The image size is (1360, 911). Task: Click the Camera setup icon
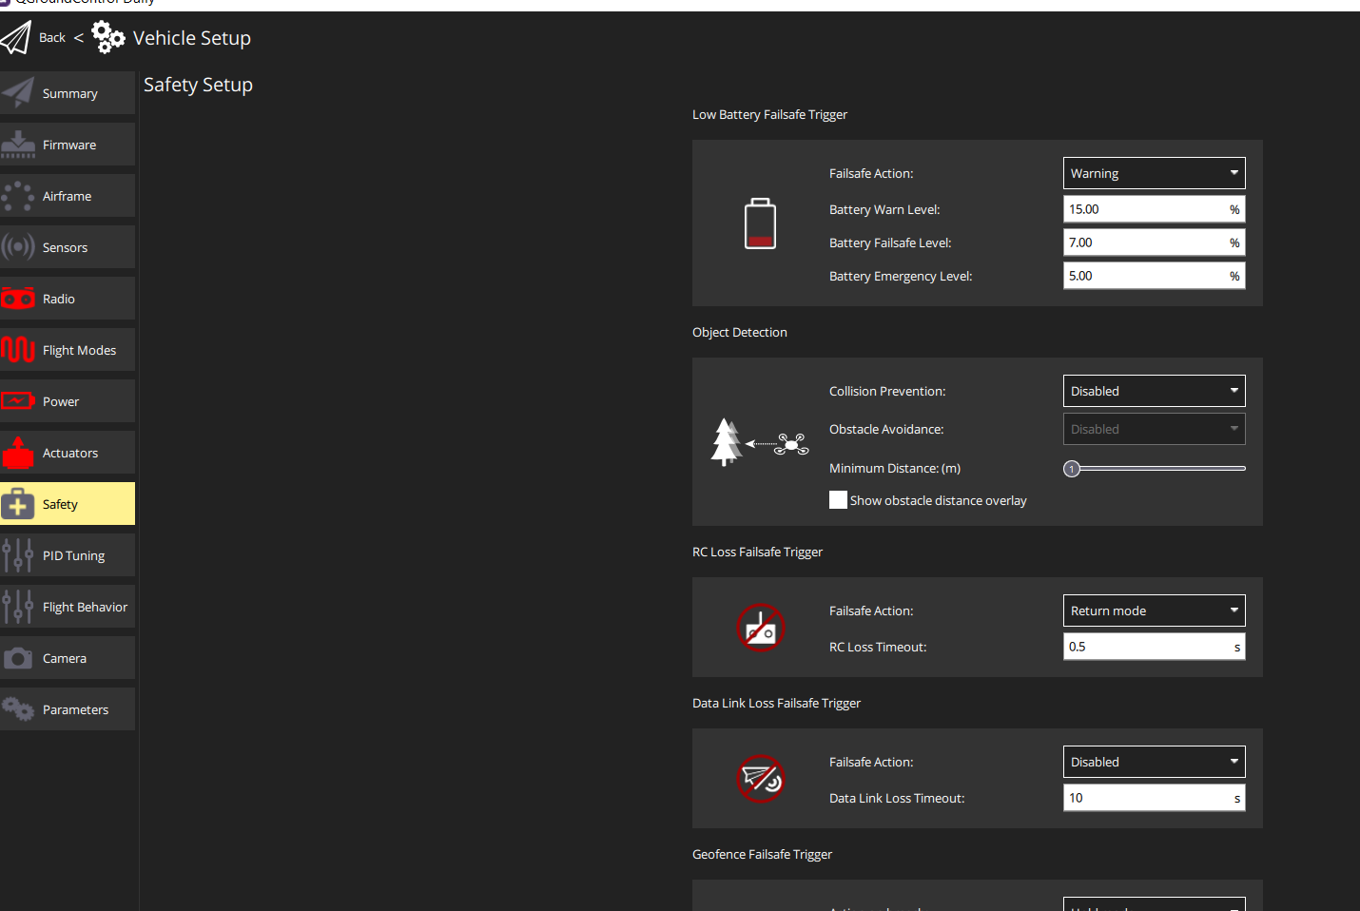tap(18, 657)
